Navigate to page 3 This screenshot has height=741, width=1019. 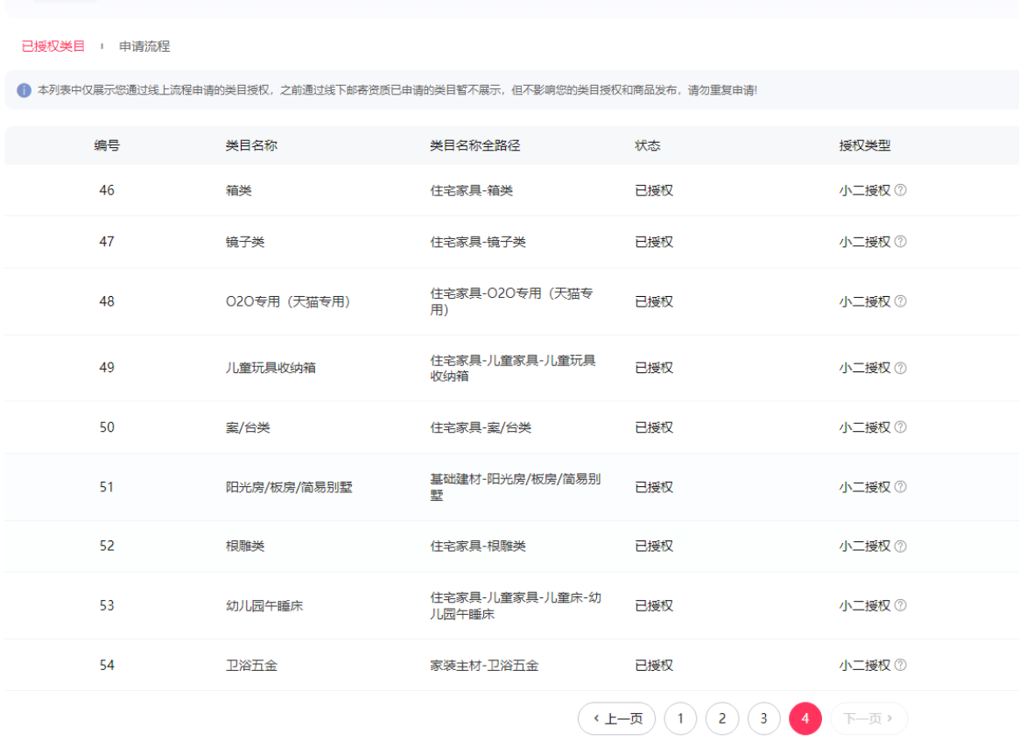[763, 718]
